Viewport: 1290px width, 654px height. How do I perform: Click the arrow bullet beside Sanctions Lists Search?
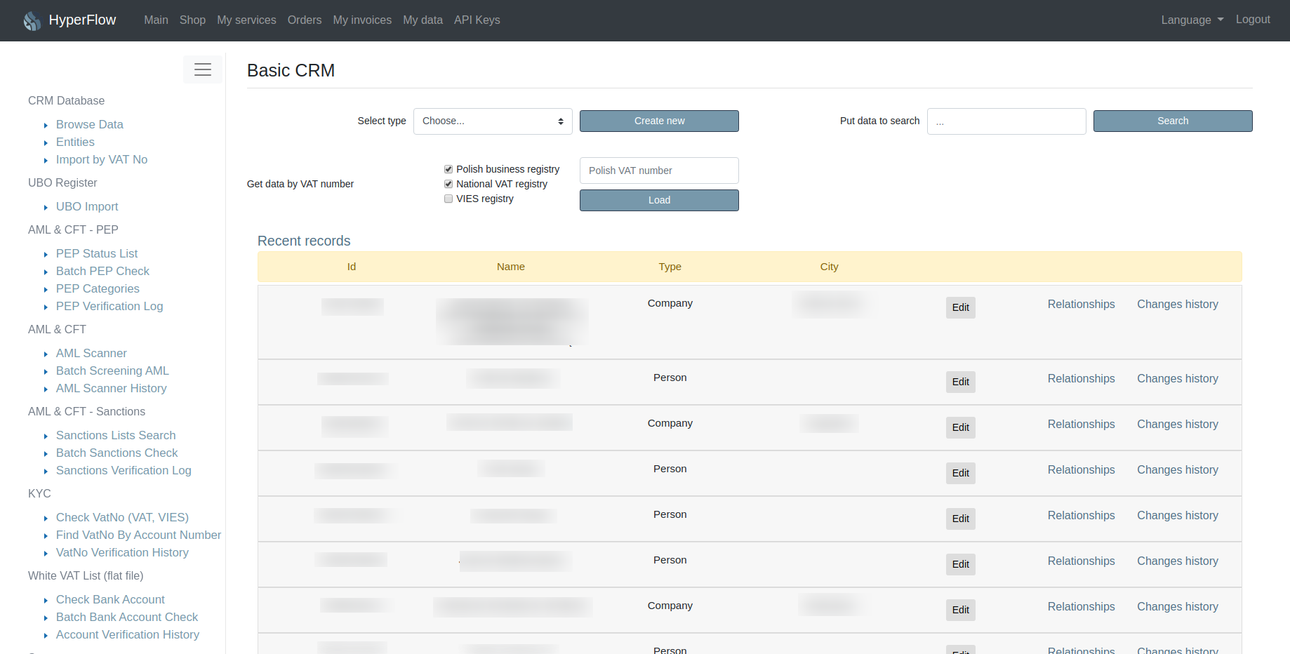coord(46,436)
